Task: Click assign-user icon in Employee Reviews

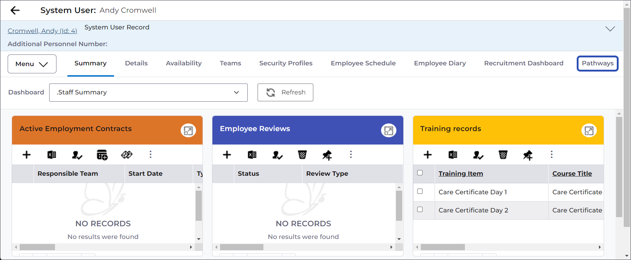Action: [277, 155]
